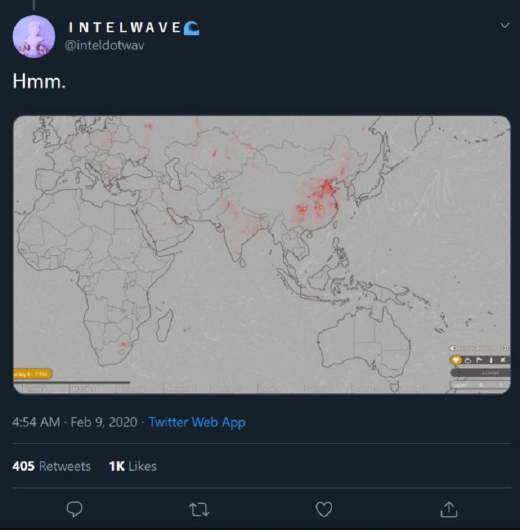The width and height of the screenshot is (520, 530).
Task: Select the thermometer temperature layer icon
Action: point(491,360)
